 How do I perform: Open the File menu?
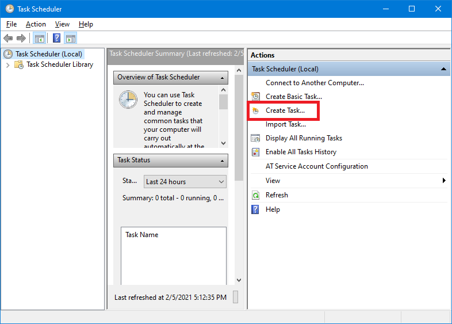pos(12,24)
